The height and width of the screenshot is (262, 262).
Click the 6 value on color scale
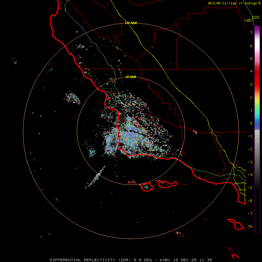click(251, 46)
